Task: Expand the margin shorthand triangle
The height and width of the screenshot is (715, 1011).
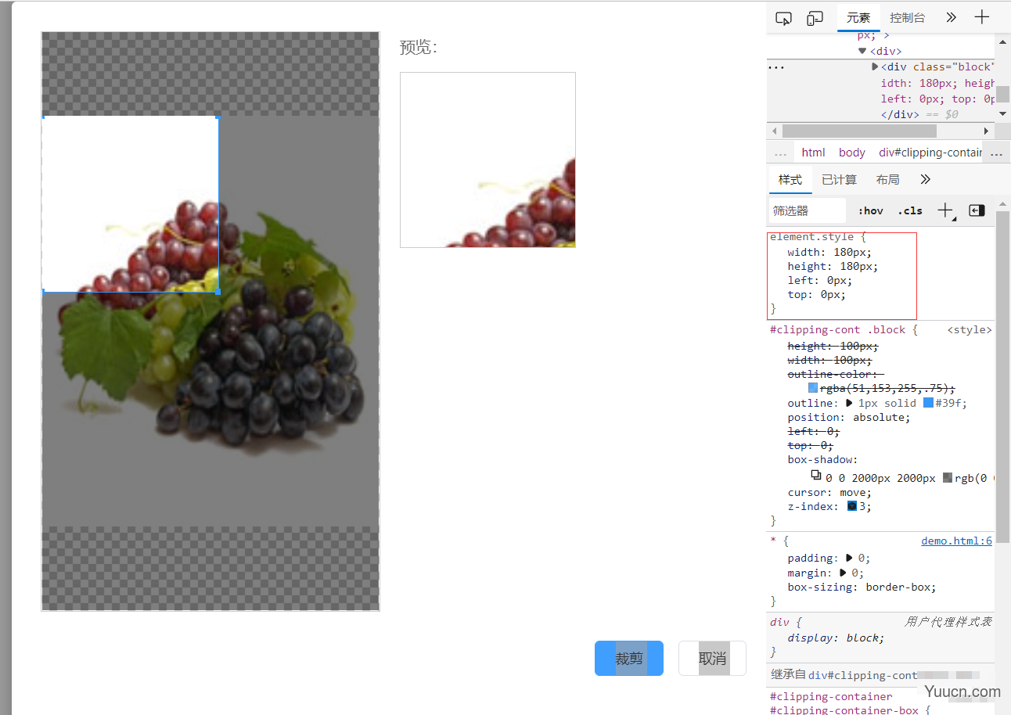Action: (x=843, y=573)
